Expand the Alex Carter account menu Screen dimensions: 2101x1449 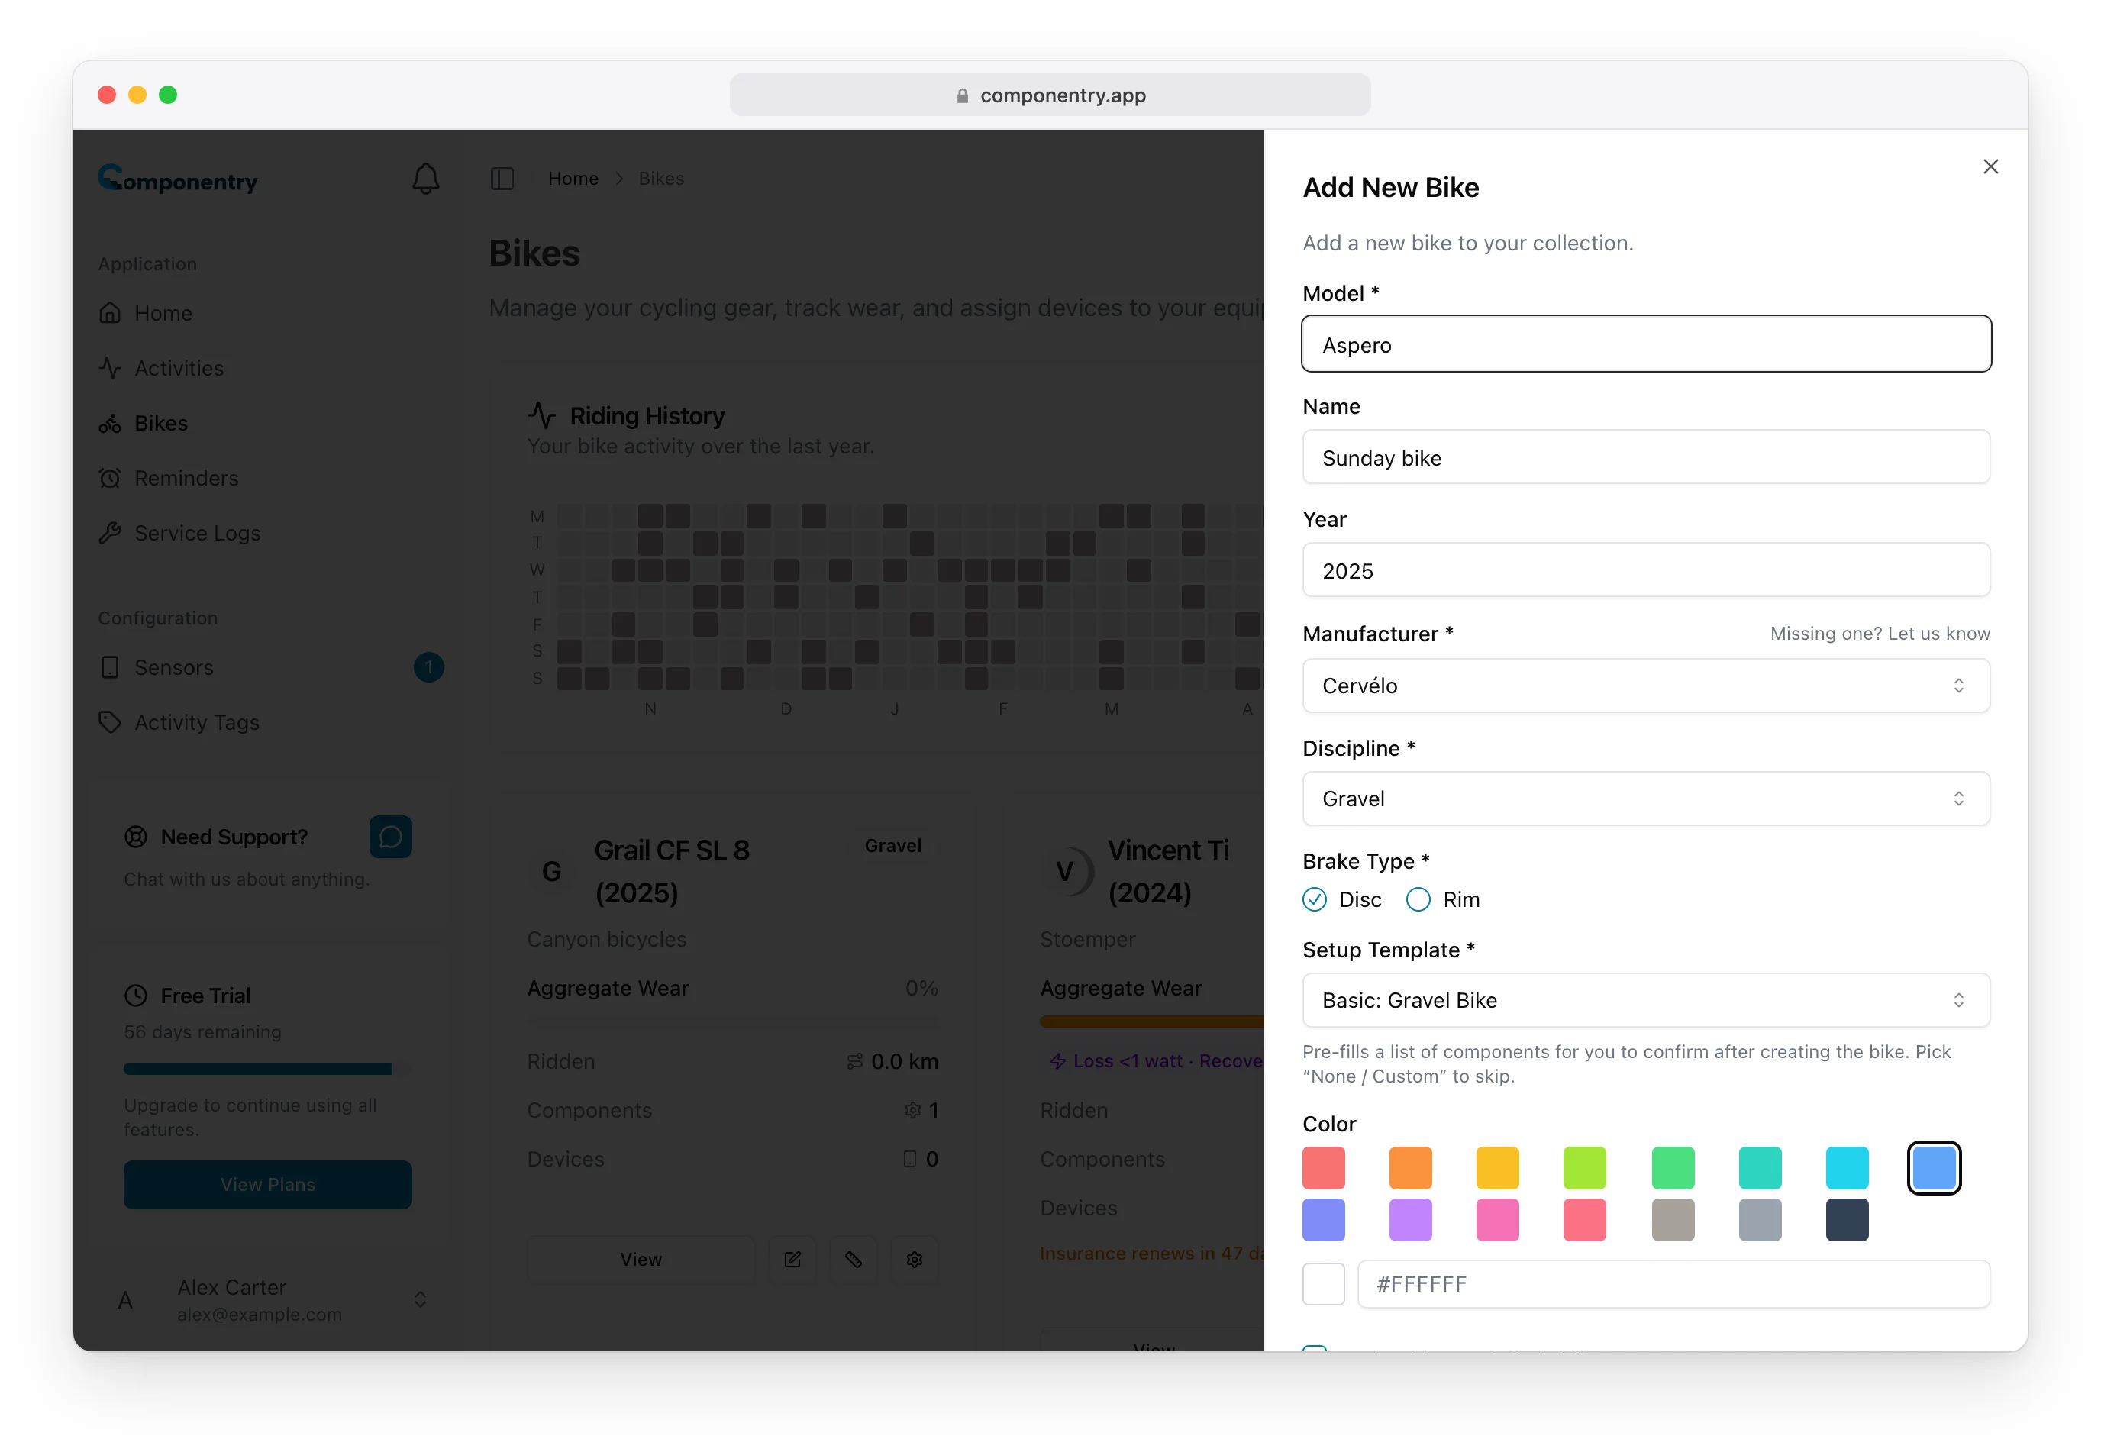[x=421, y=1300]
